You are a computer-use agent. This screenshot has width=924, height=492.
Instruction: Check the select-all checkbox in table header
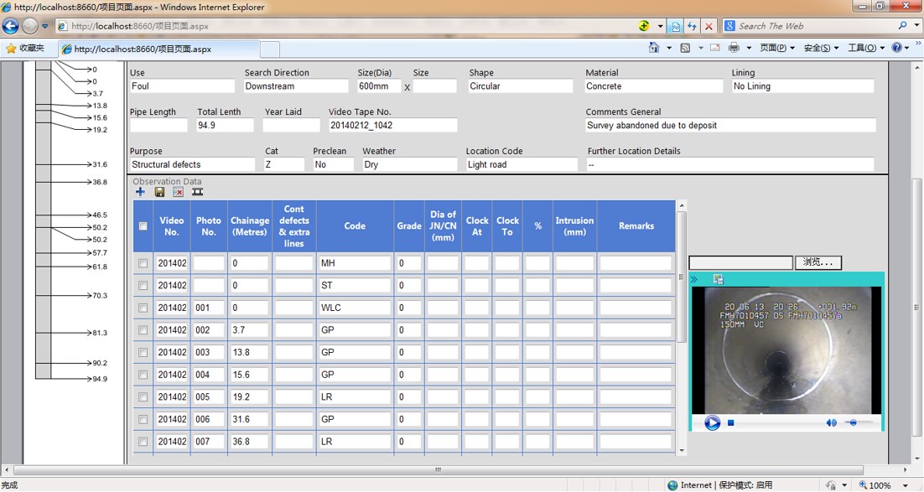(x=143, y=226)
